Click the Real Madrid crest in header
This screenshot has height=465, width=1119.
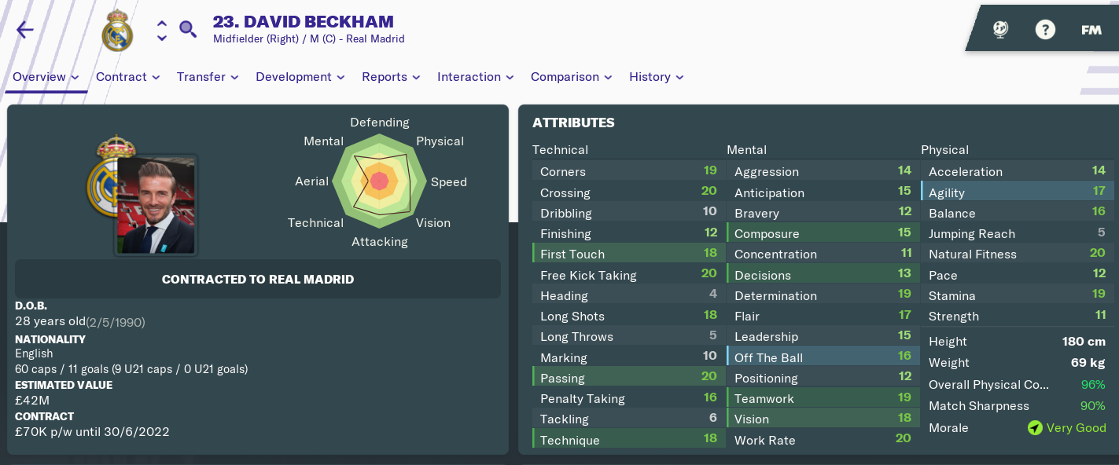click(x=117, y=31)
